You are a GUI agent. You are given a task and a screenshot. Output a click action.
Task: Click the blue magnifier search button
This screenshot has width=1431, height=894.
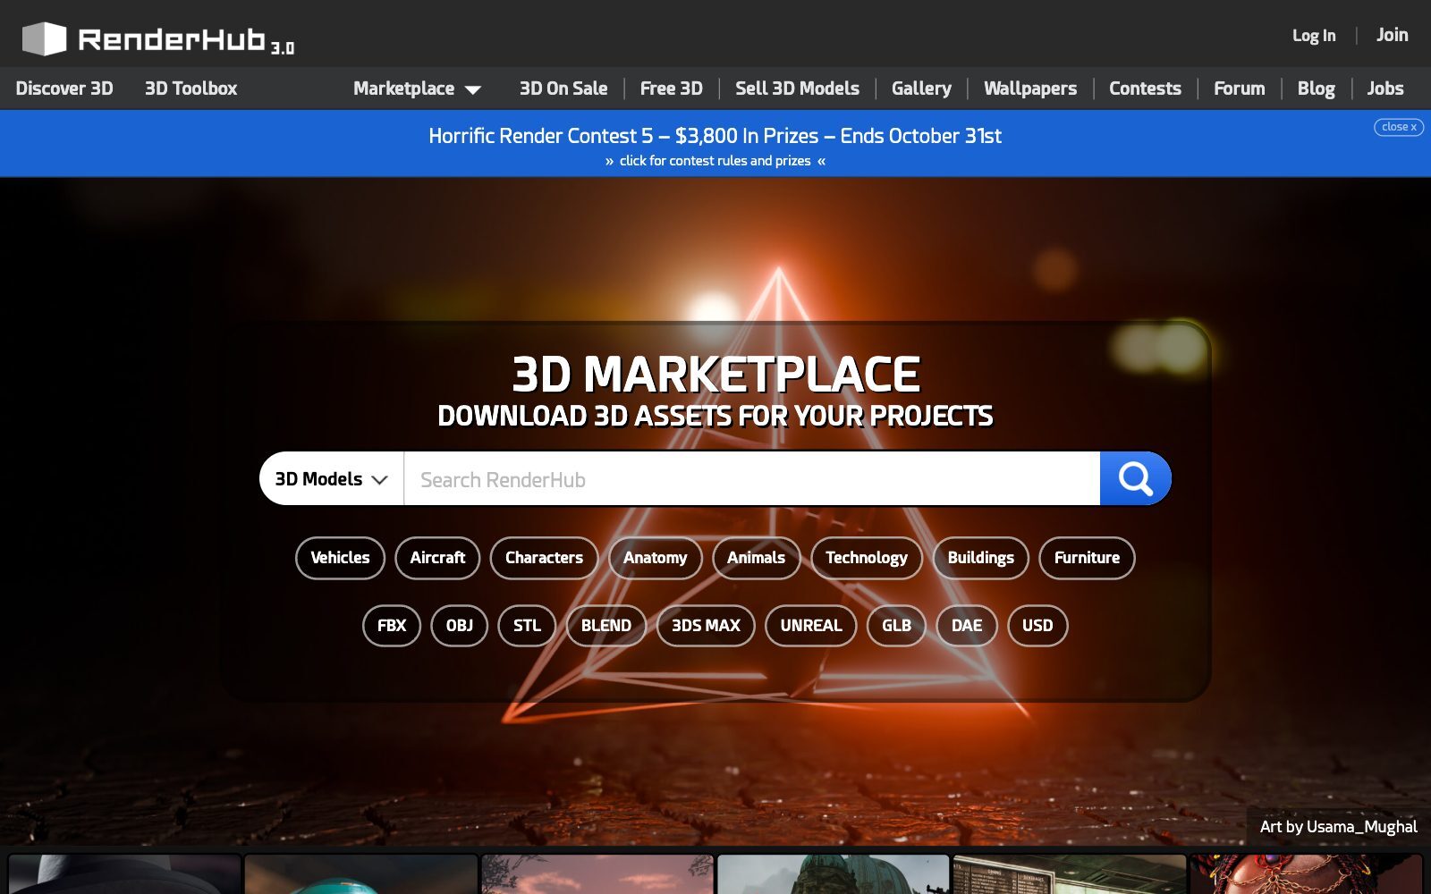pos(1135,479)
